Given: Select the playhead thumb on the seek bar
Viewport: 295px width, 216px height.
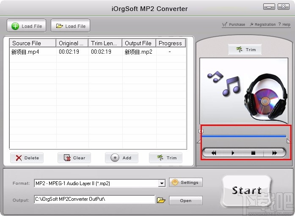Looking at the screenshot, I should (201, 131).
